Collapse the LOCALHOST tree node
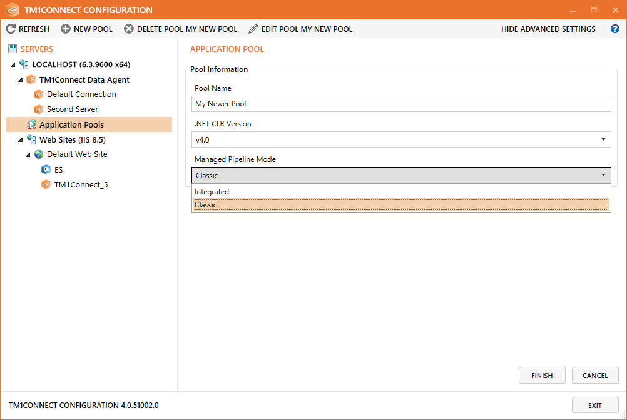Image resolution: width=627 pixels, height=420 pixels. tap(13, 64)
